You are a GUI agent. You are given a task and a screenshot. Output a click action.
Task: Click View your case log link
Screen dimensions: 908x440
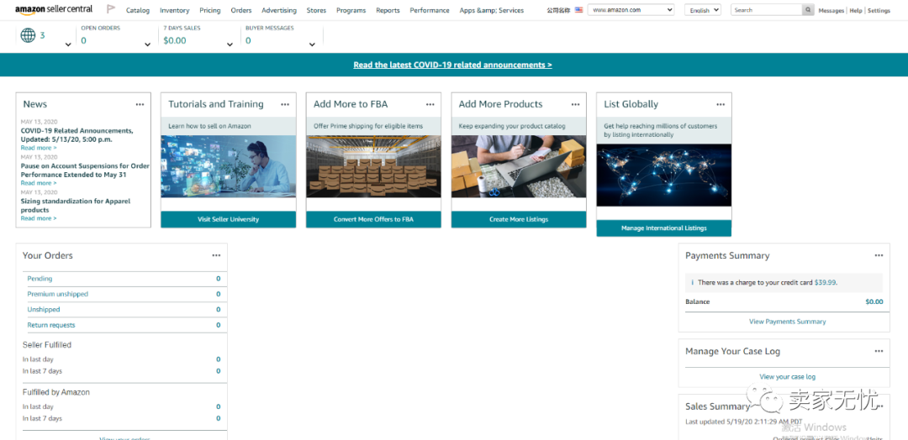[788, 377]
